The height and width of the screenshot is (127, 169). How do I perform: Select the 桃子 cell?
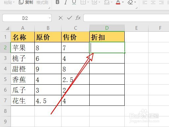[23, 58]
